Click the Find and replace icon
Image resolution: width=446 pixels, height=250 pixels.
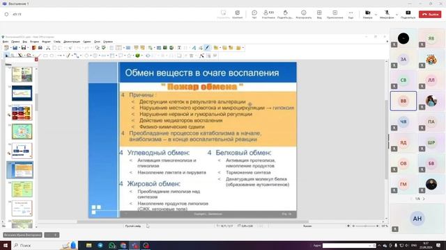click(x=98, y=48)
